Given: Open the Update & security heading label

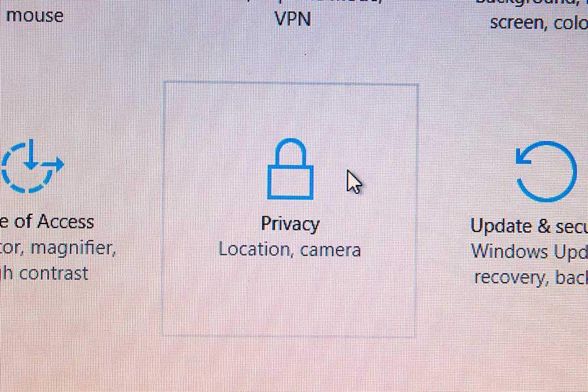Looking at the screenshot, I should 529,226.
